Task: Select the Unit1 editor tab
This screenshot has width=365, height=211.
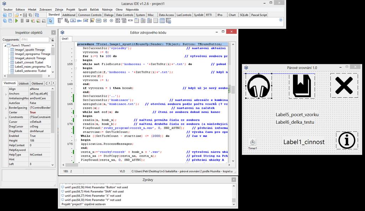Action: [x=65, y=39]
